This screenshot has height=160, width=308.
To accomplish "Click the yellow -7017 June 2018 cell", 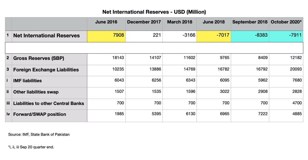I will [214, 36].
